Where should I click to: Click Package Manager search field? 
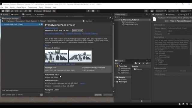click(x=99, y=21)
